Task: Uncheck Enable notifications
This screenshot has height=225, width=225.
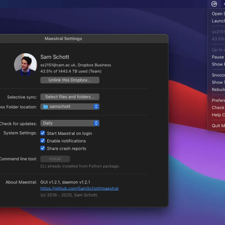Action: click(43, 141)
